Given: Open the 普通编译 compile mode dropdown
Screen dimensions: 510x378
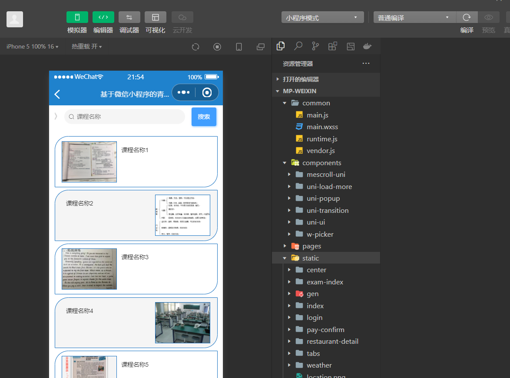Looking at the screenshot, I should pyautogui.click(x=414, y=17).
